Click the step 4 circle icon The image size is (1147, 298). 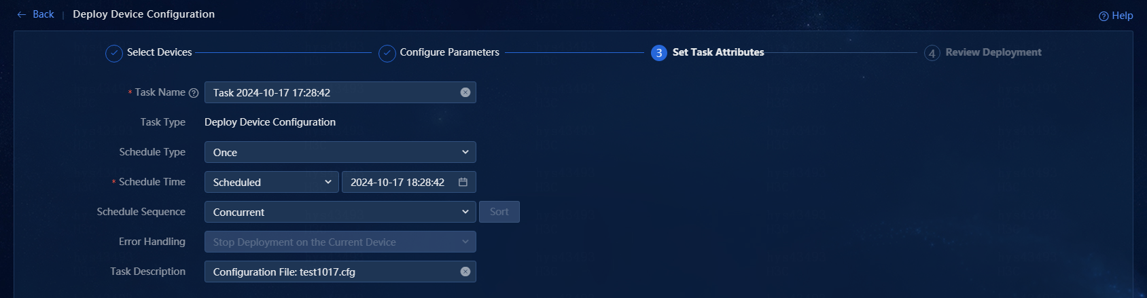pyautogui.click(x=932, y=53)
